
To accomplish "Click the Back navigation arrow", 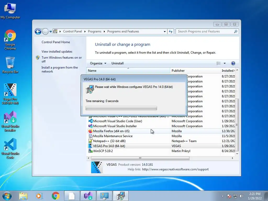I will (38, 31).
